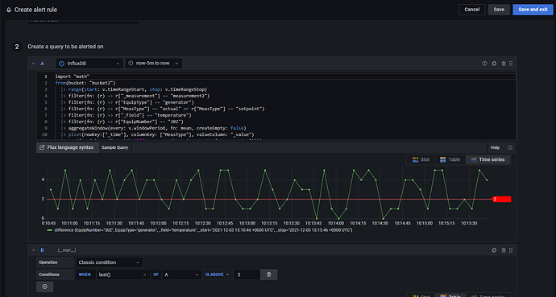Open query A help info icon
This screenshot has width=556, height=297.
point(484,64)
